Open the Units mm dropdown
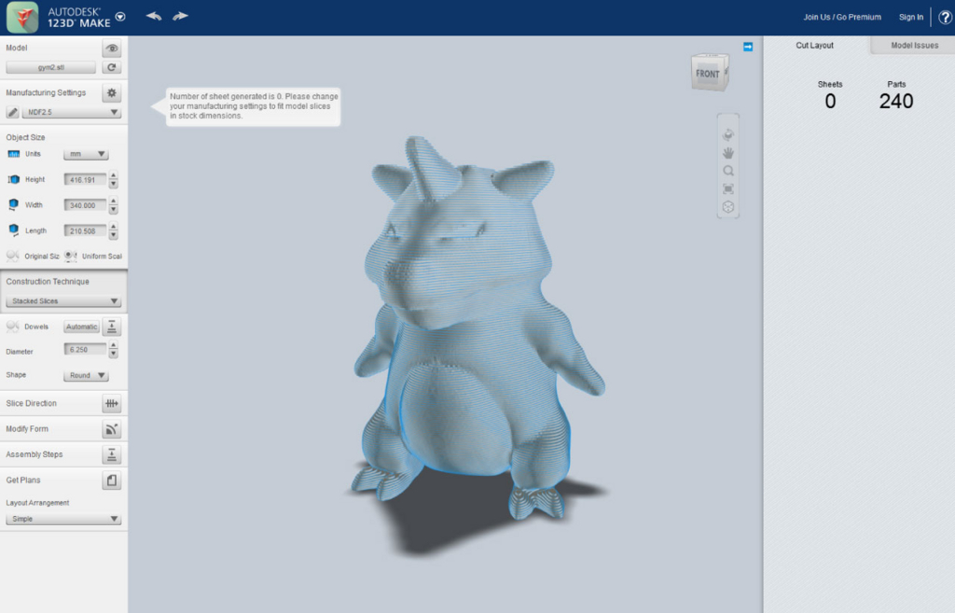 tap(86, 154)
